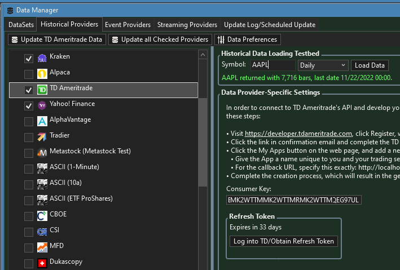Switch to the Event Providers tab

point(128,25)
